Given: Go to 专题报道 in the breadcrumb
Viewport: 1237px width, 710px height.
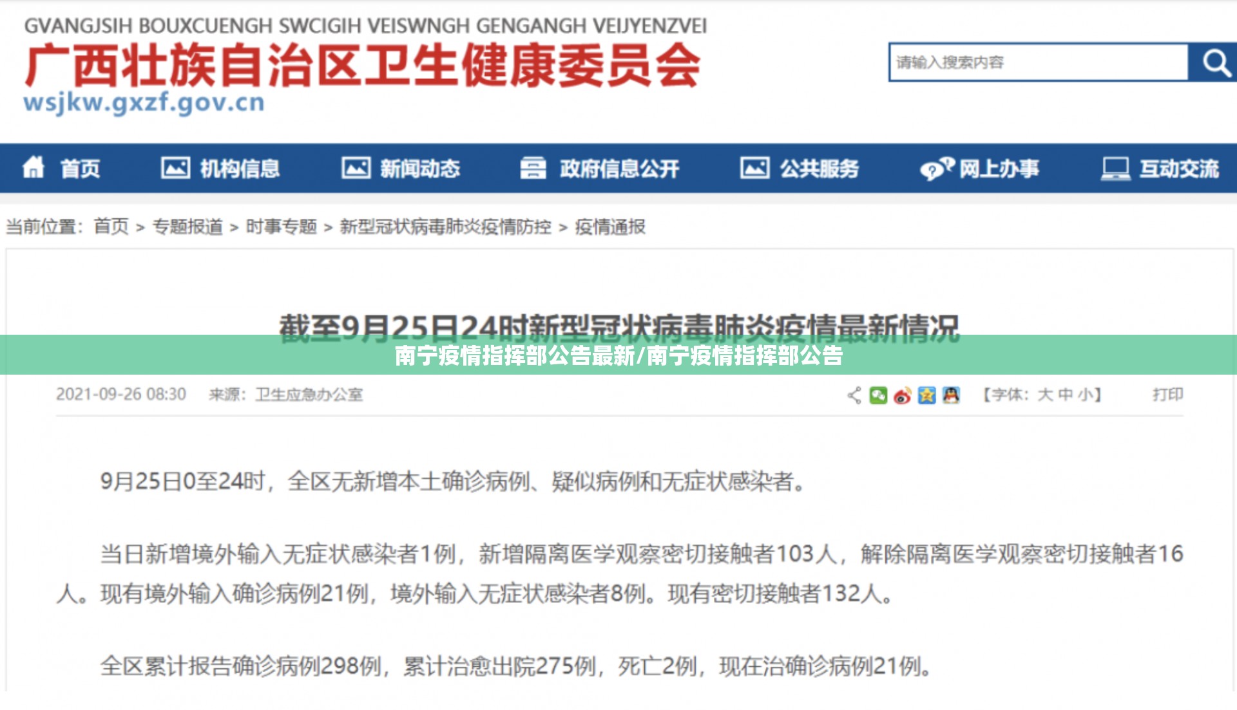Looking at the screenshot, I should (187, 227).
